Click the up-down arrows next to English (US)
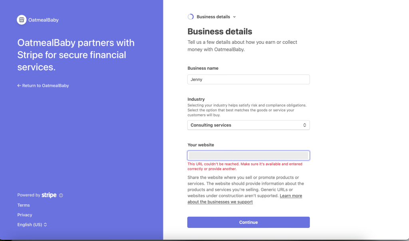This screenshot has height=241, width=409. pyautogui.click(x=46, y=225)
